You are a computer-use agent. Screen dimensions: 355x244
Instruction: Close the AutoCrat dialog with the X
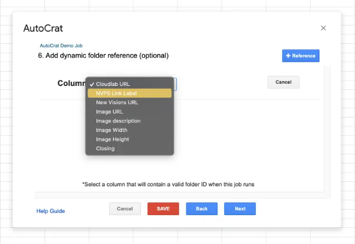[323, 28]
